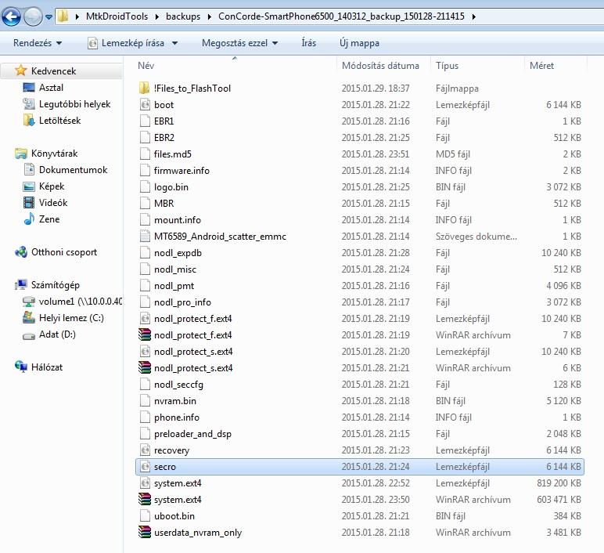Image resolution: width=604 pixels, height=553 pixels.
Task: Click the Írás toolbar button
Action: 308,43
